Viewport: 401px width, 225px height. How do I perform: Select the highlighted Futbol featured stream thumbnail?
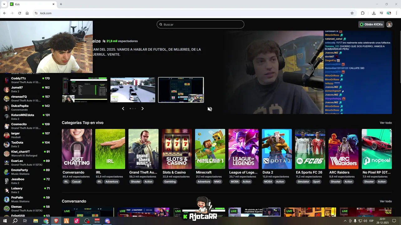181,90
